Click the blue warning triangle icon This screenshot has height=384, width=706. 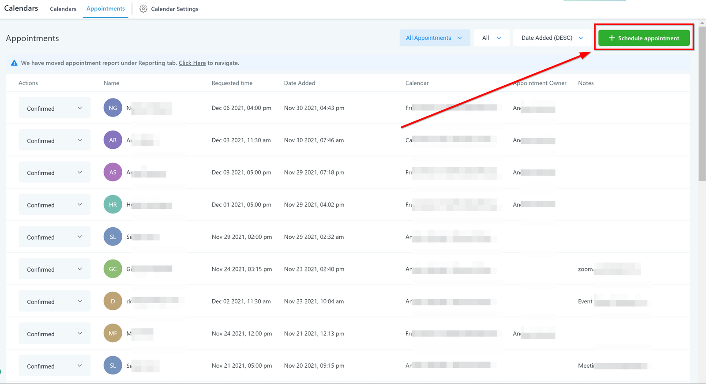14,63
